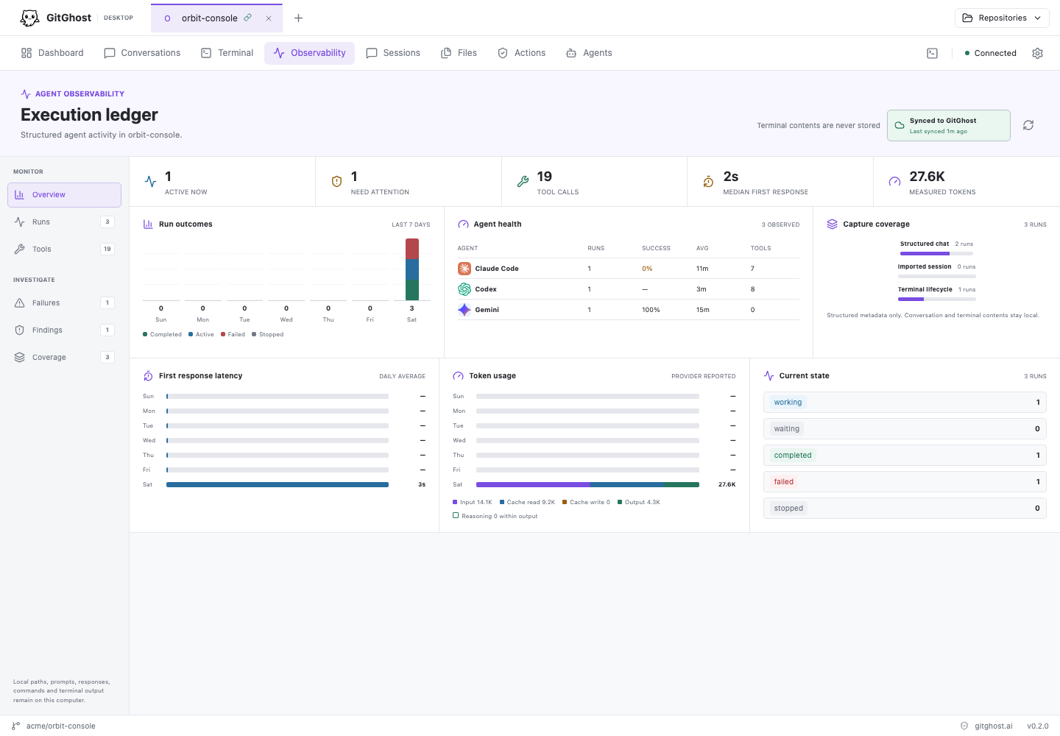Open the gitghost.ai link in status bar
Screen dimensions: 1060x736
(x=993, y=726)
